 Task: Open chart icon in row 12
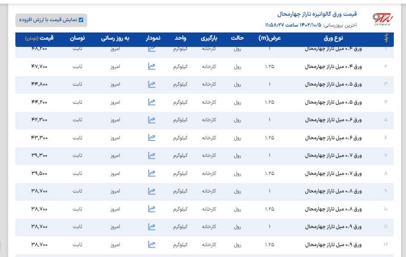coord(151,244)
